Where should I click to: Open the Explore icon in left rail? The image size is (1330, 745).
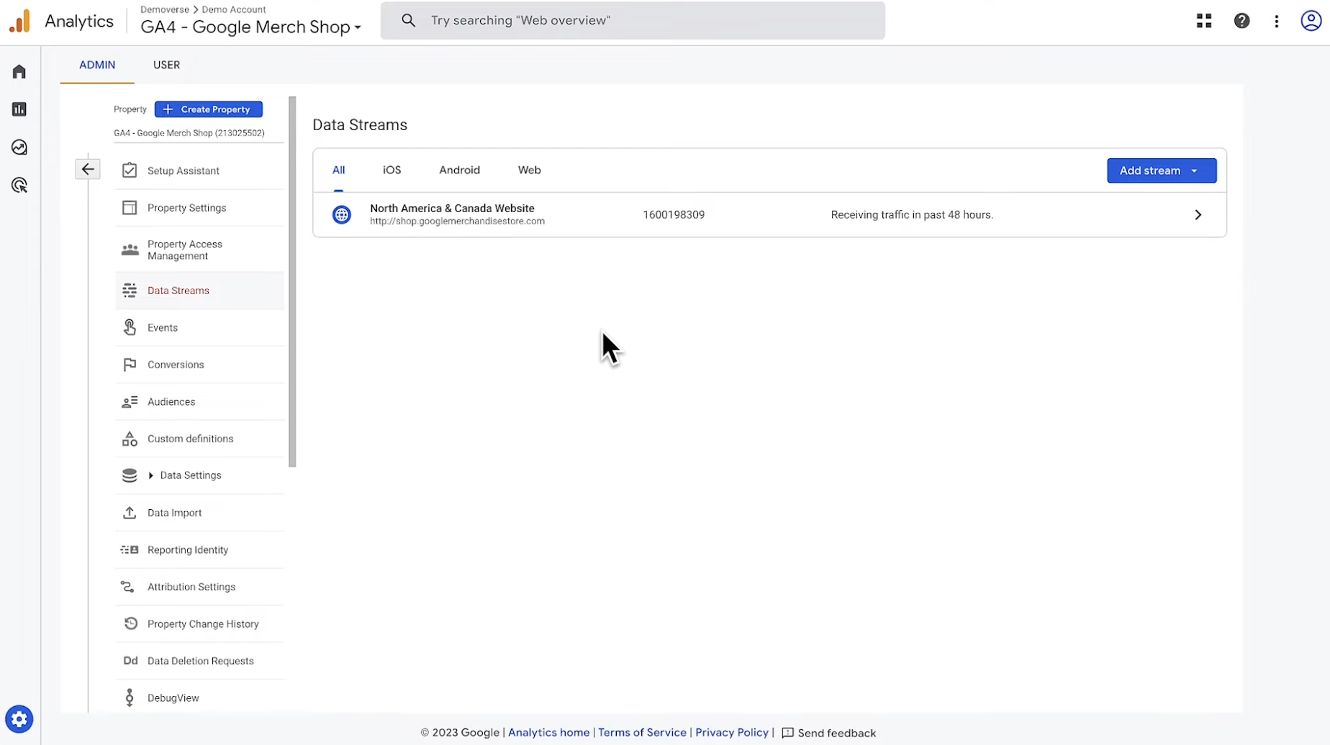click(19, 147)
